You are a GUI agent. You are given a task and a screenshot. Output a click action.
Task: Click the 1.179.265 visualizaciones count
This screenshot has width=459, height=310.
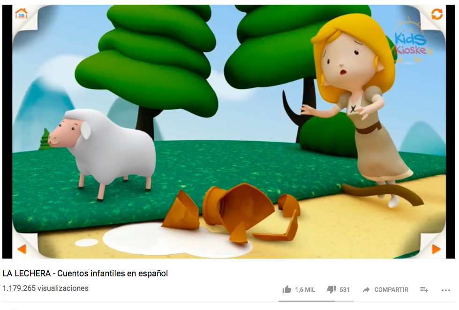point(45,288)
